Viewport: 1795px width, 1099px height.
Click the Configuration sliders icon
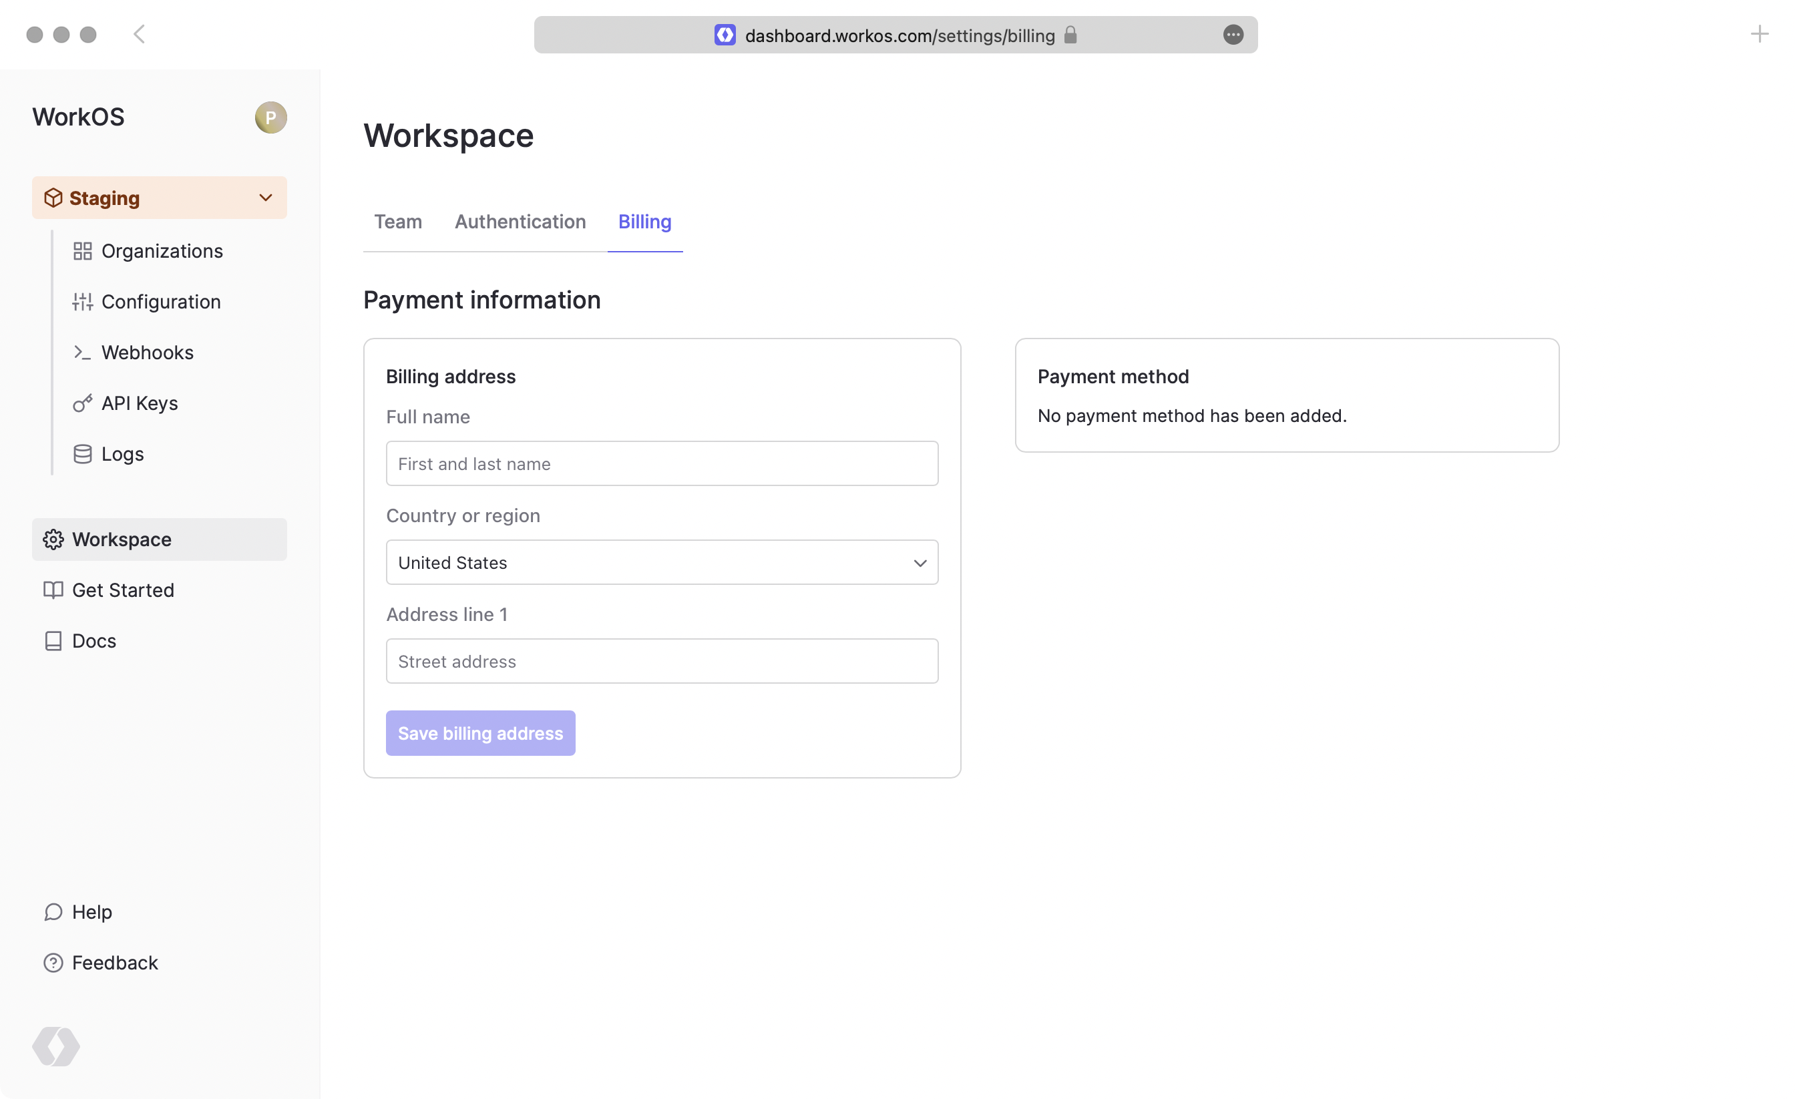[82, 302]
